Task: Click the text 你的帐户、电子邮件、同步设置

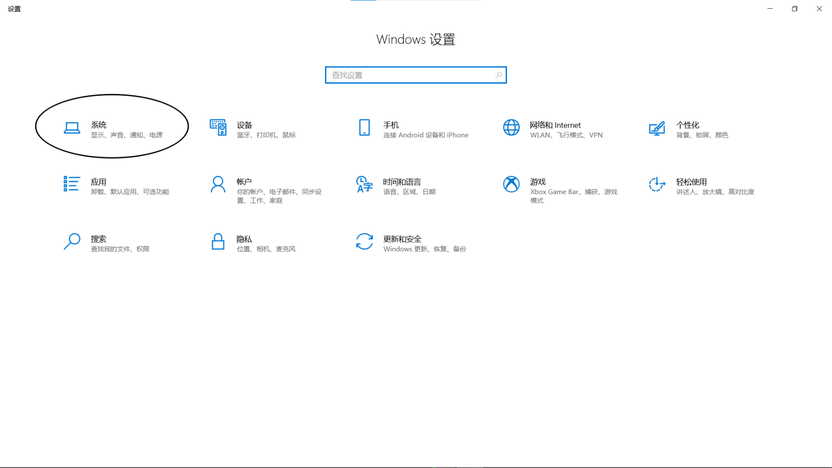Action: pyautogui.click(x=279, y=196)
